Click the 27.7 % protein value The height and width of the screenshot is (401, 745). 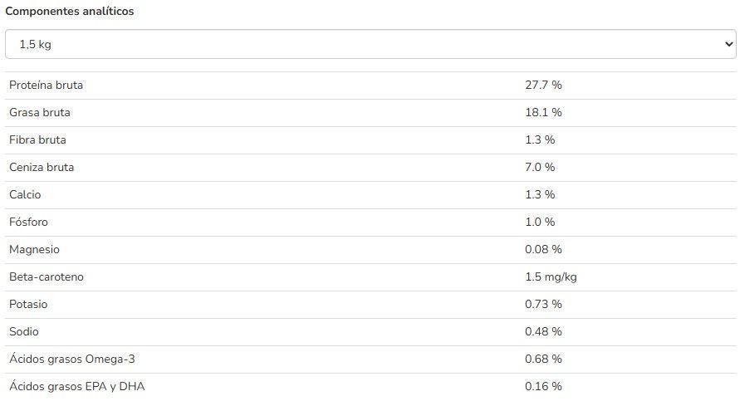(543, 85)
